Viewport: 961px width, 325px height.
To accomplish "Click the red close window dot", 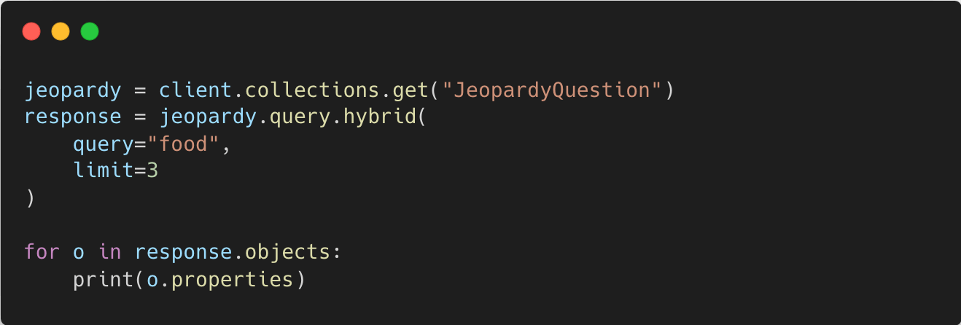I will (x=31, y=31).
